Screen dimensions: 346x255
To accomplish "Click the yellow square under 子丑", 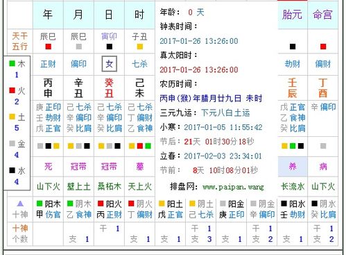I will coord(140,47).
